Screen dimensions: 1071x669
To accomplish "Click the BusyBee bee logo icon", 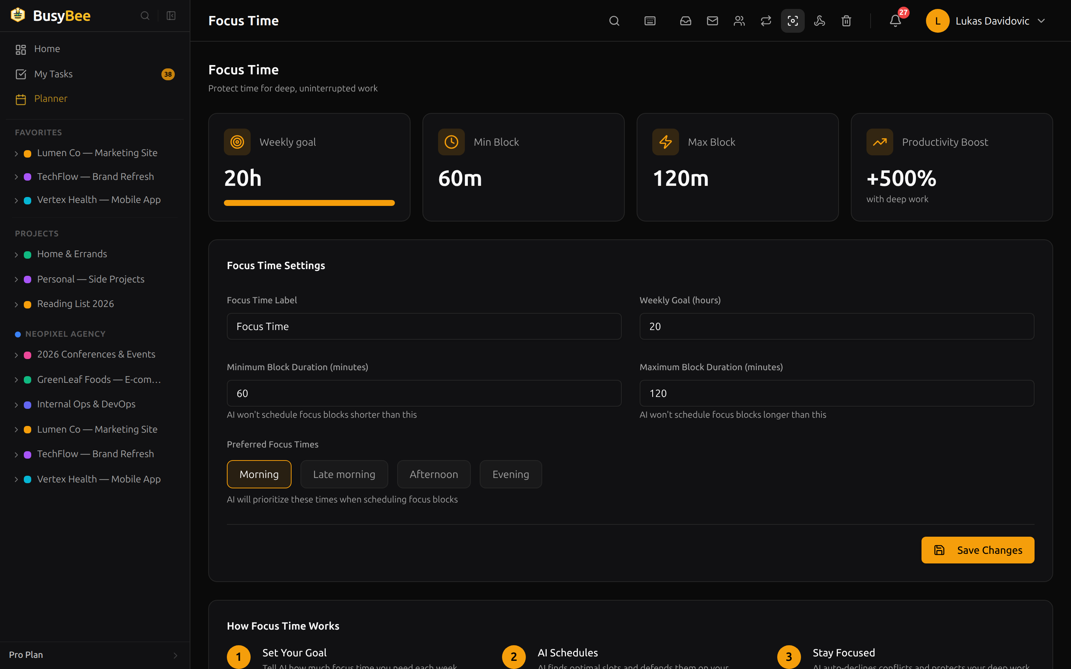I will point(18,15).
